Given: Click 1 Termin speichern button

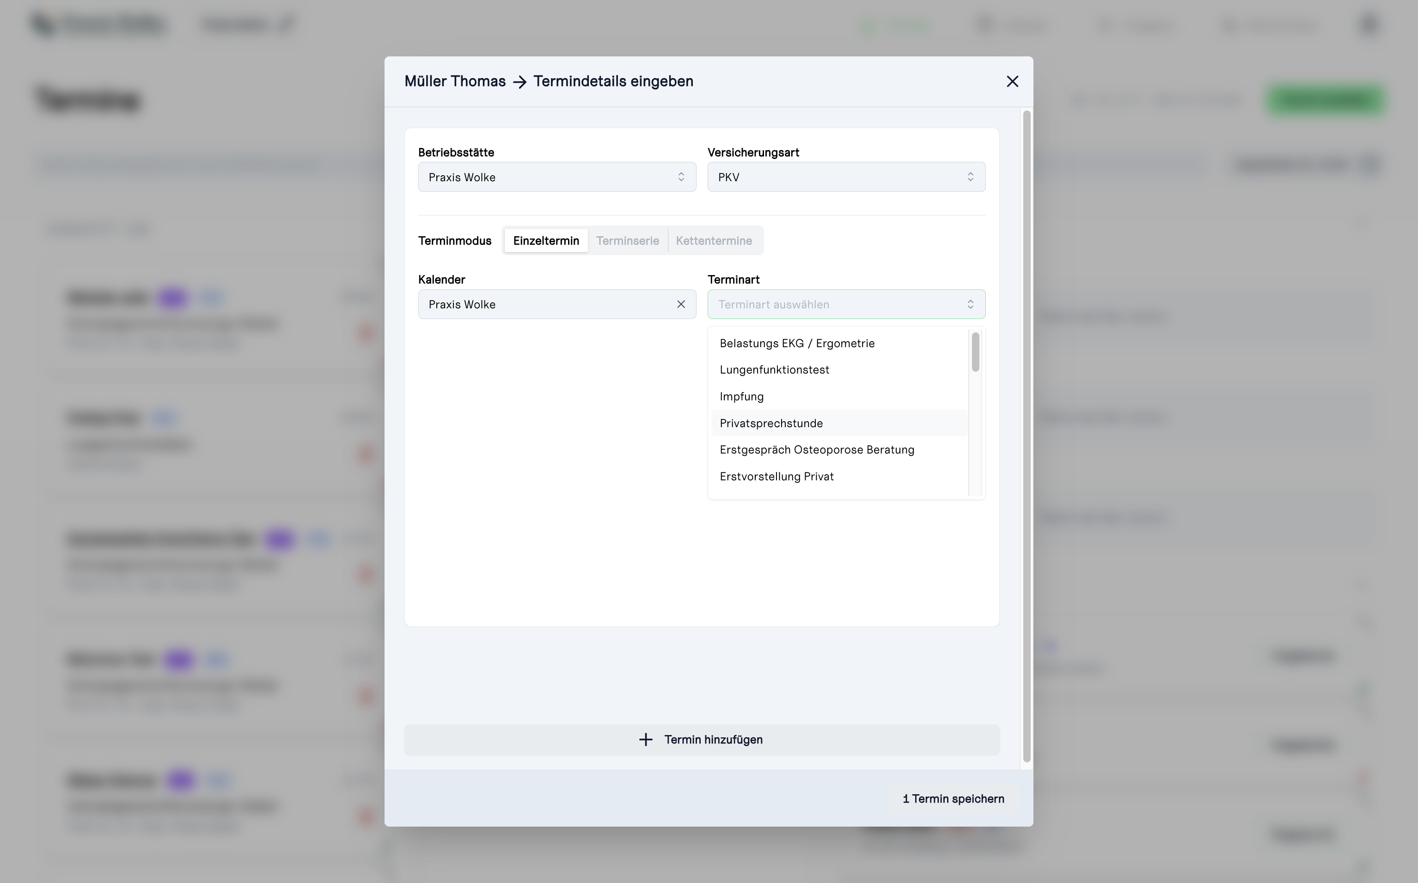Looking at the screenshot, I should tap(953, 799).
